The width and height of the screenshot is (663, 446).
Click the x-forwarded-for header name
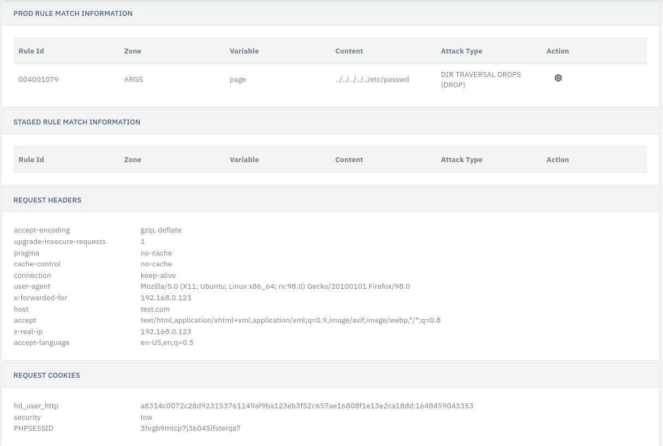pyautogui.click(x=40, y=298)
